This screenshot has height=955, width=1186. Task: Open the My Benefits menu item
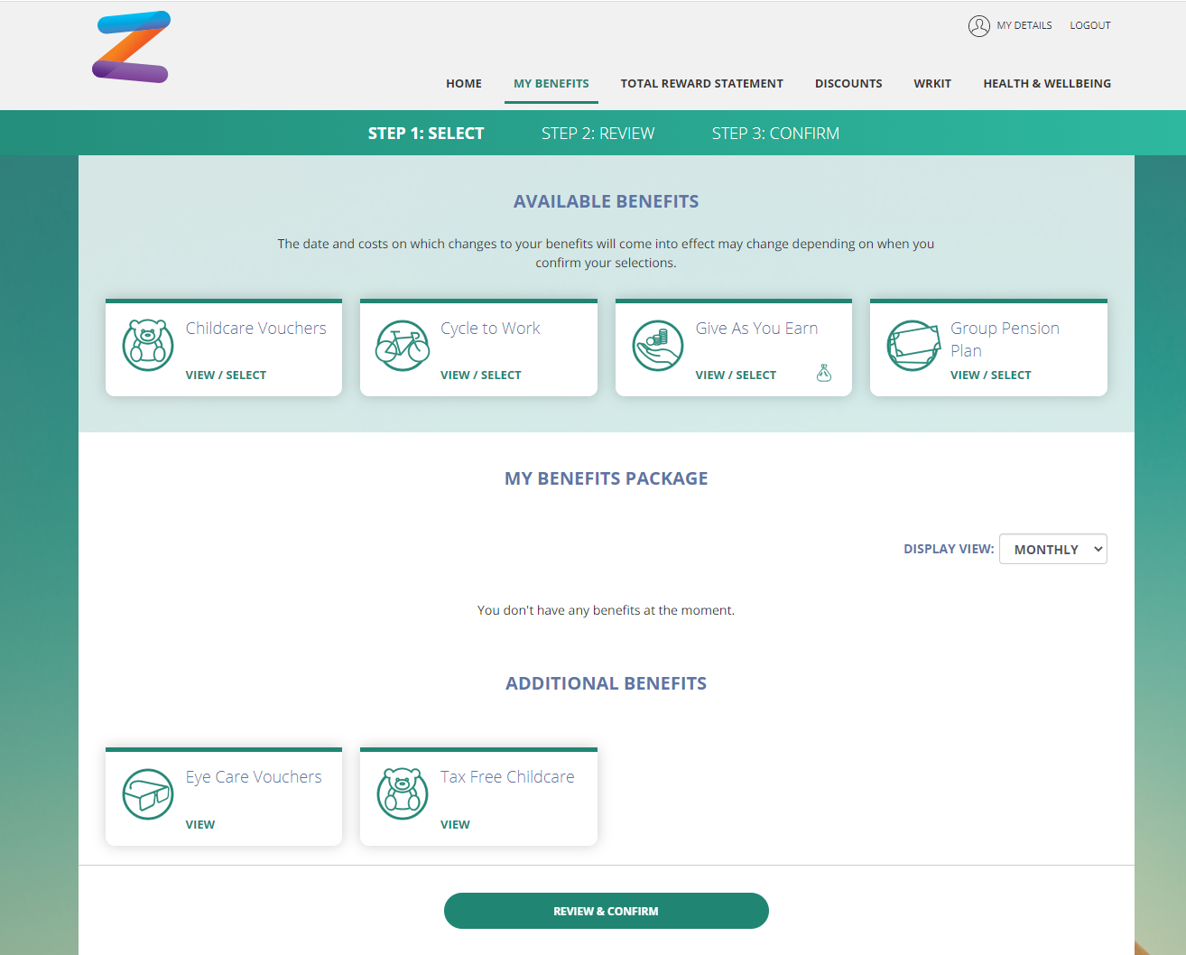point(551,83)
